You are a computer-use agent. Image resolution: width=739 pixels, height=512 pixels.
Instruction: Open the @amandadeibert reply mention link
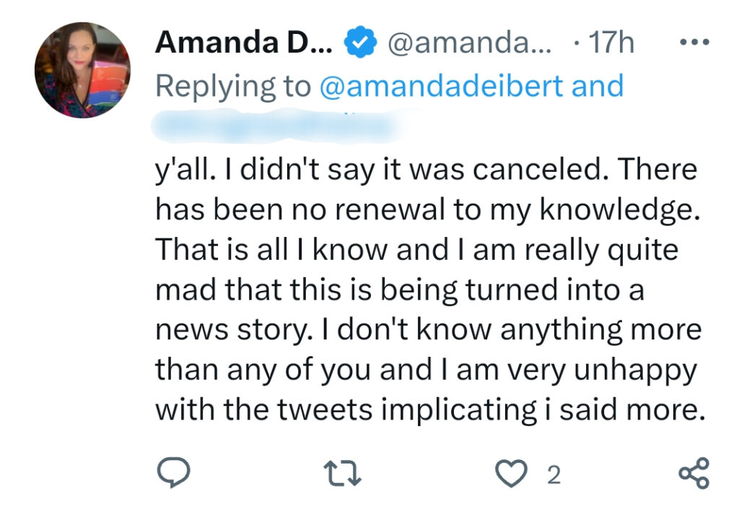tap(440, 86)
